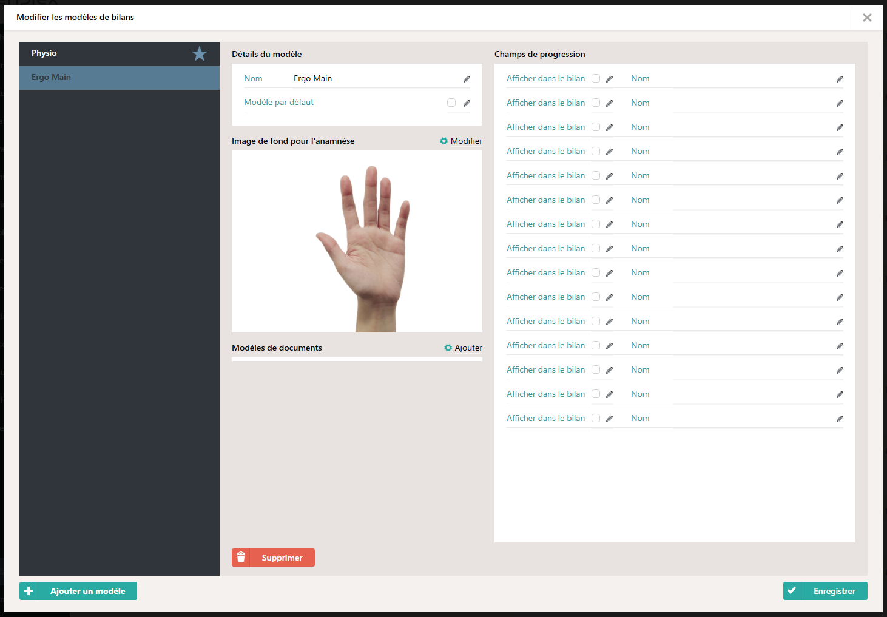Click the hand background image

pos(357,241)
